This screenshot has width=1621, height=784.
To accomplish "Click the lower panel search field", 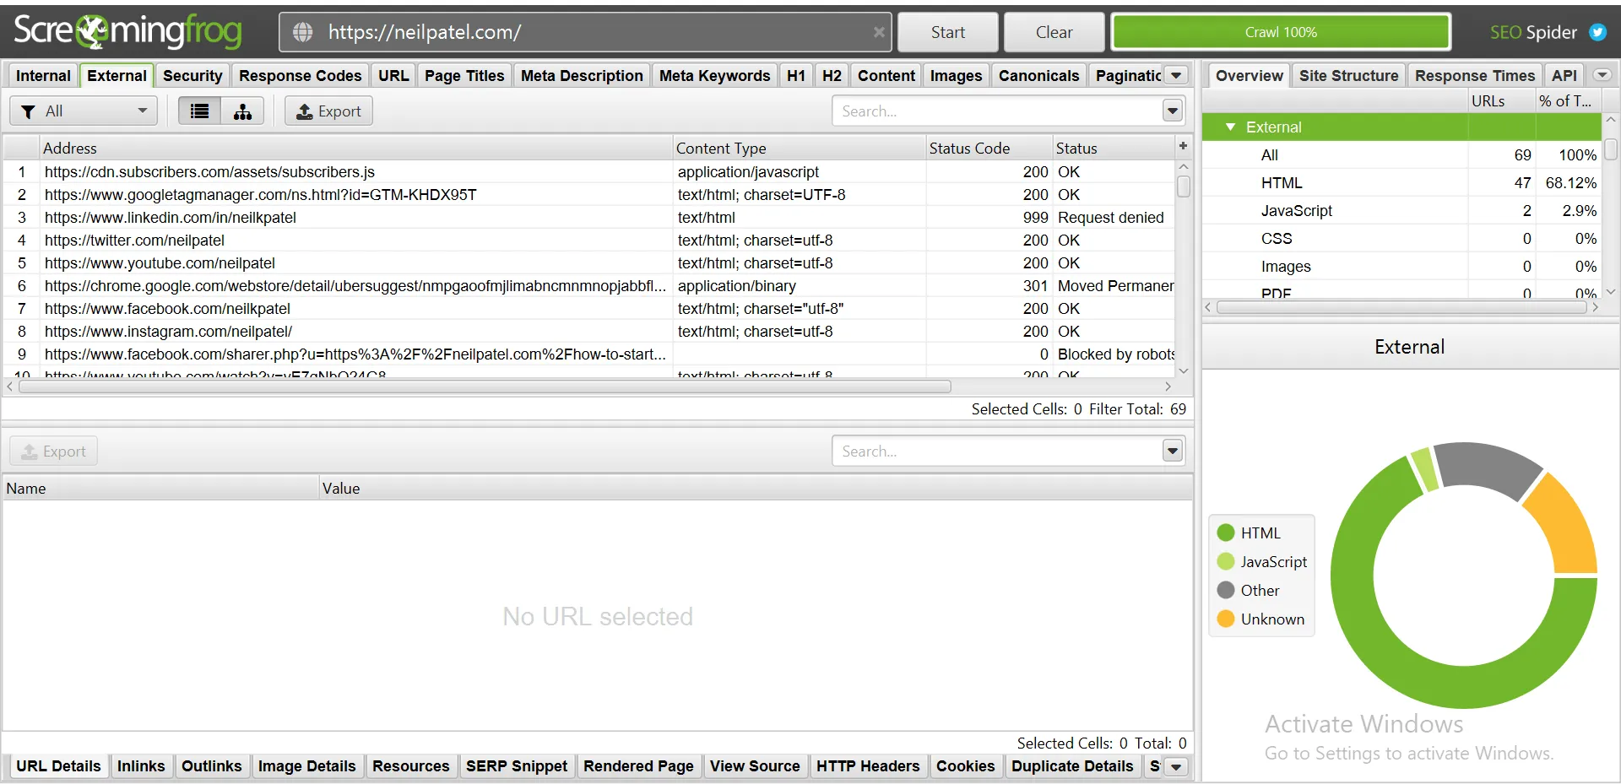I will [x=996, y=451].
